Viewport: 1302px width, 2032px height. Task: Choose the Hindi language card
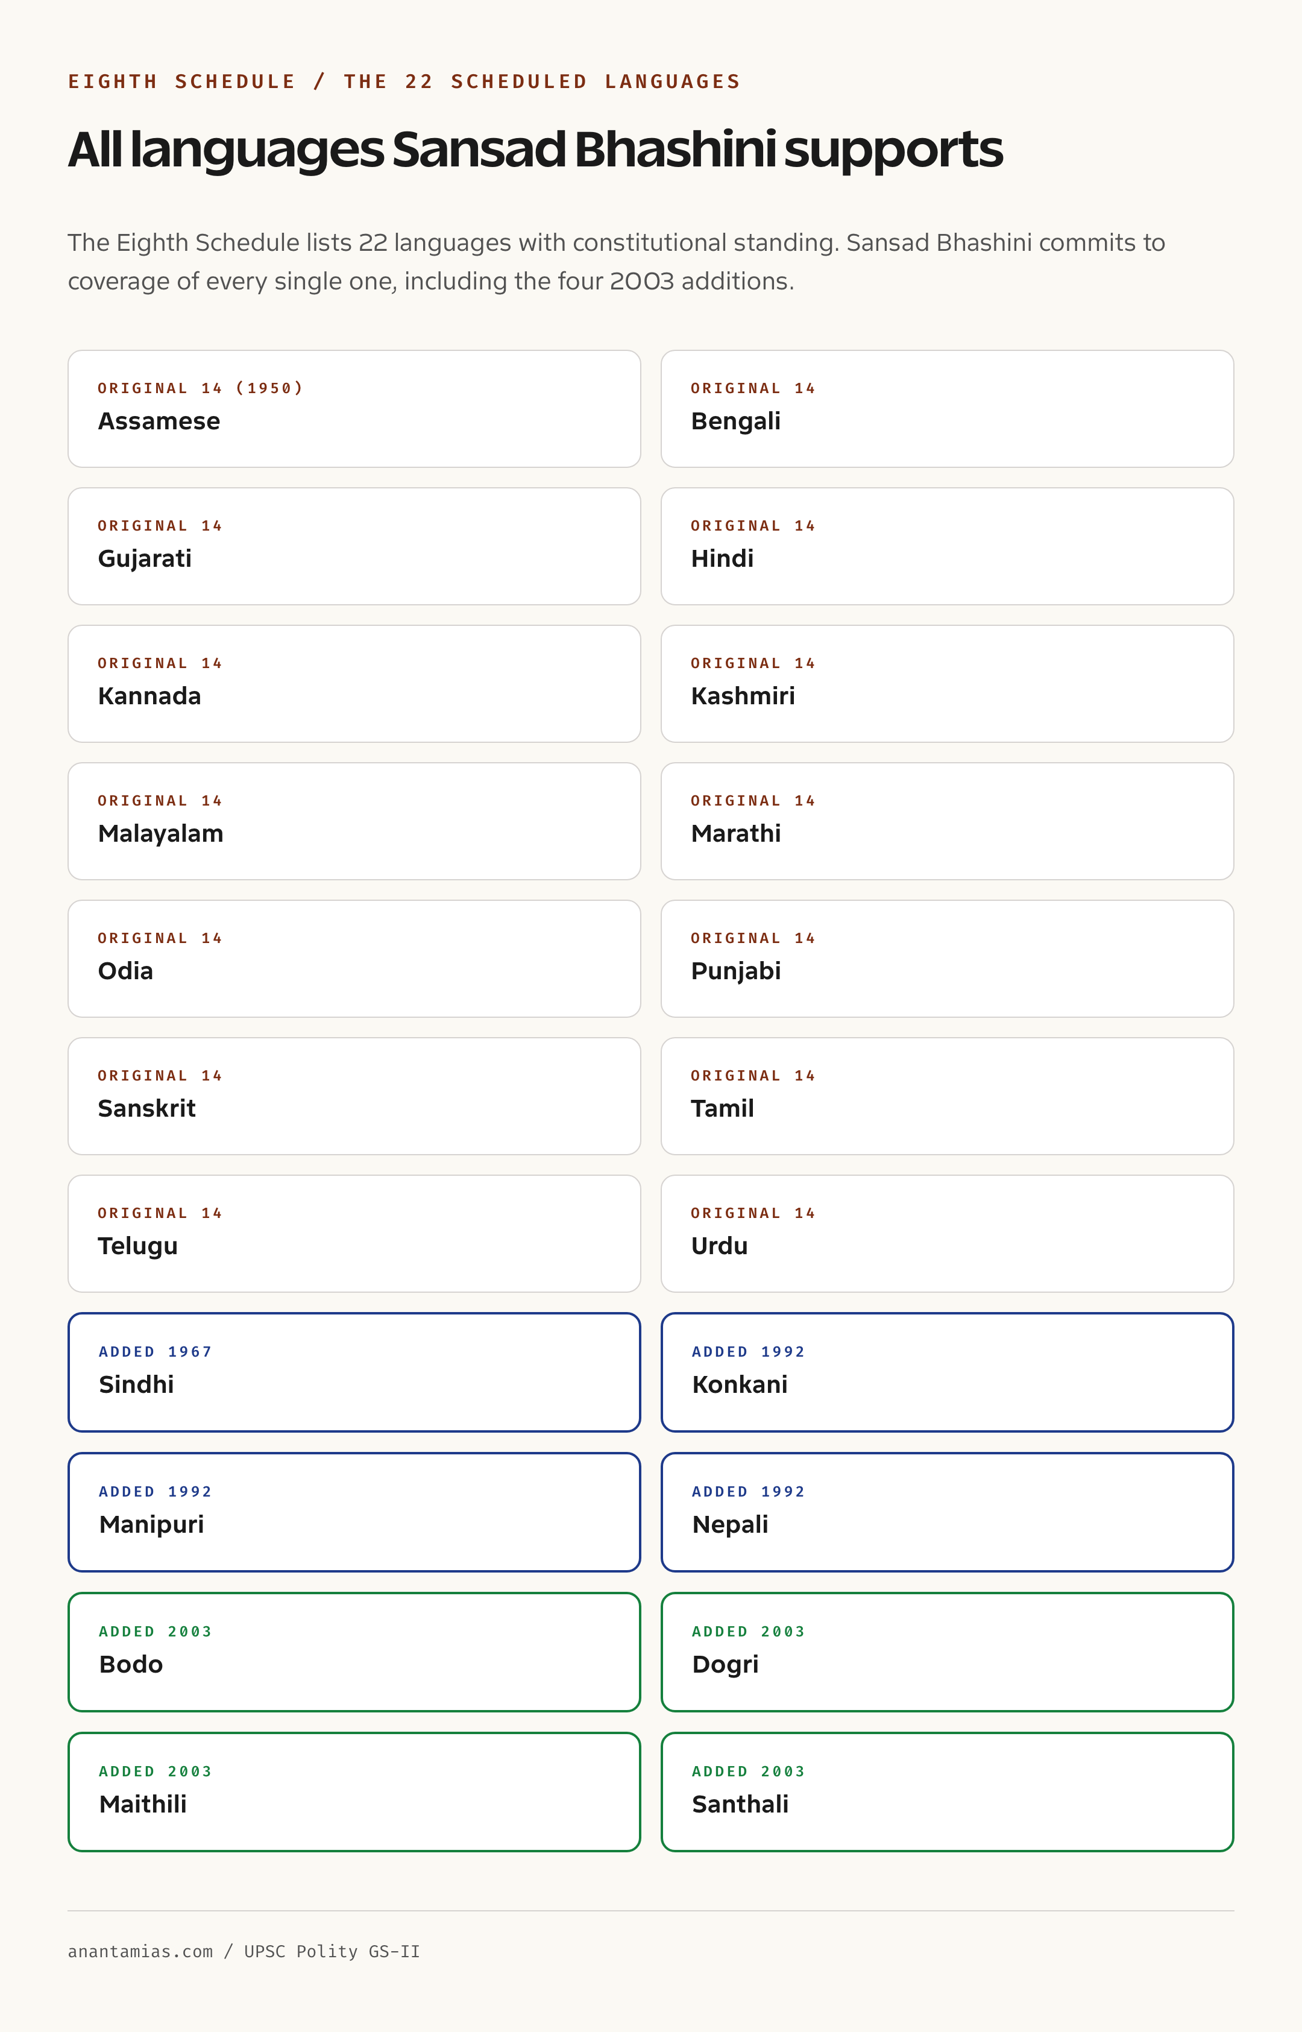point(947,546)
